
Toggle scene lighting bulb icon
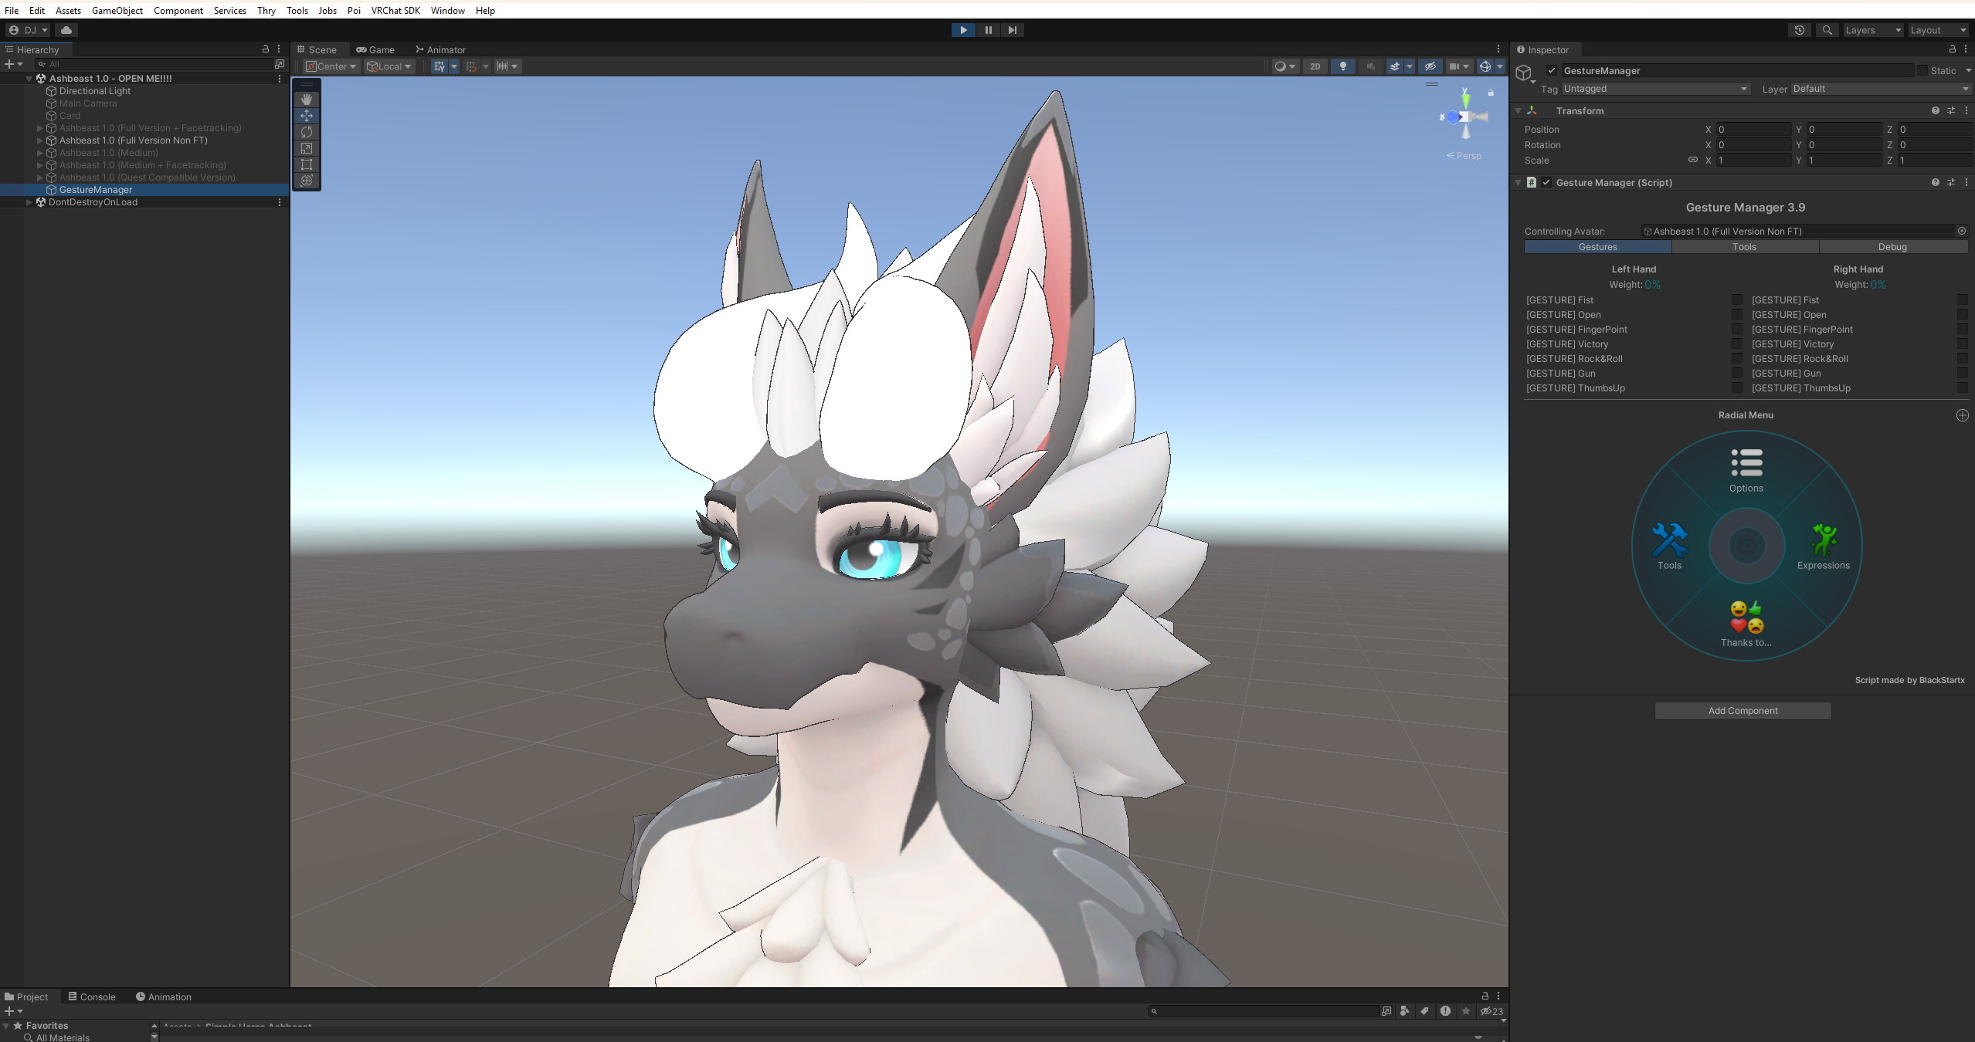(x=1343, y=66)
